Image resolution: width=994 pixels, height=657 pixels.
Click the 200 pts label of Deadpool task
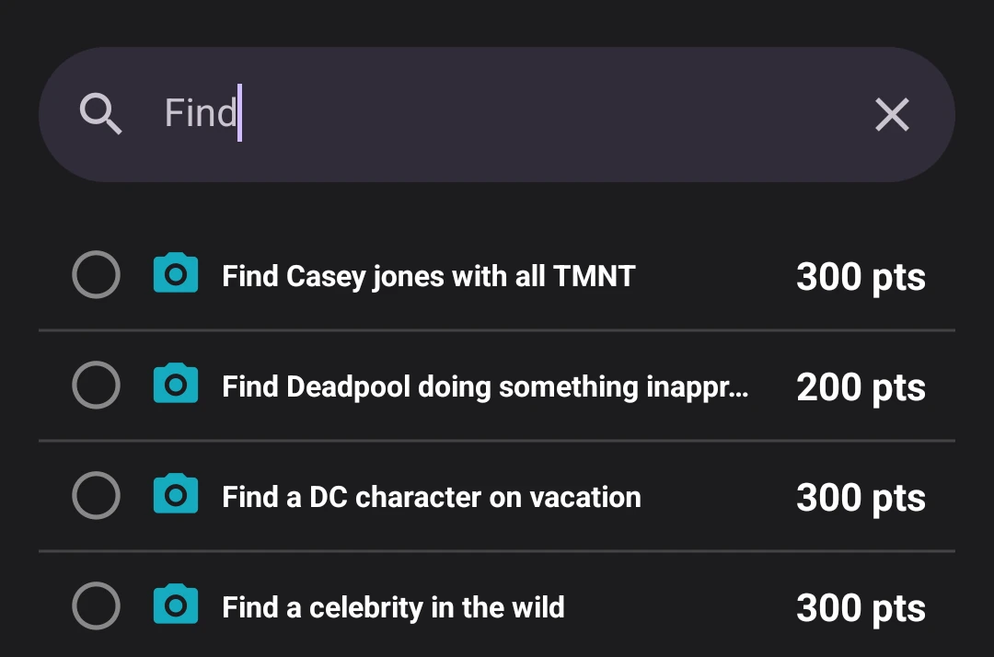click(x=861, y=387)
